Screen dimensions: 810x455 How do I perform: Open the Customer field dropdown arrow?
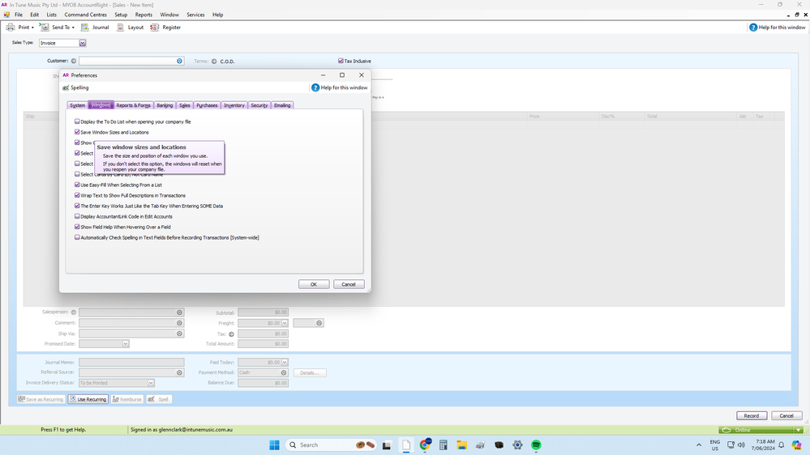click(179, 61)
